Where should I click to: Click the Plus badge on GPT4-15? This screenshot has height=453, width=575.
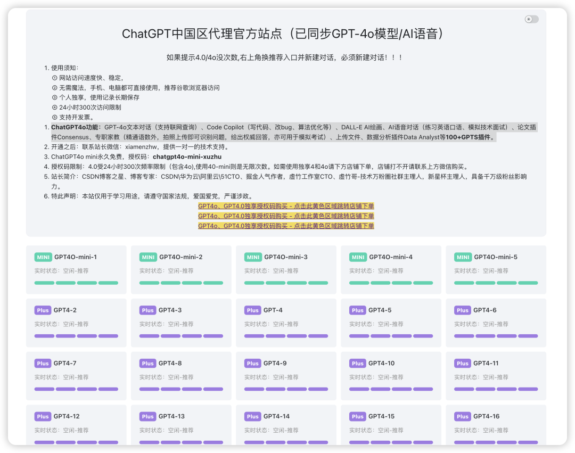(x=357, y=417)
